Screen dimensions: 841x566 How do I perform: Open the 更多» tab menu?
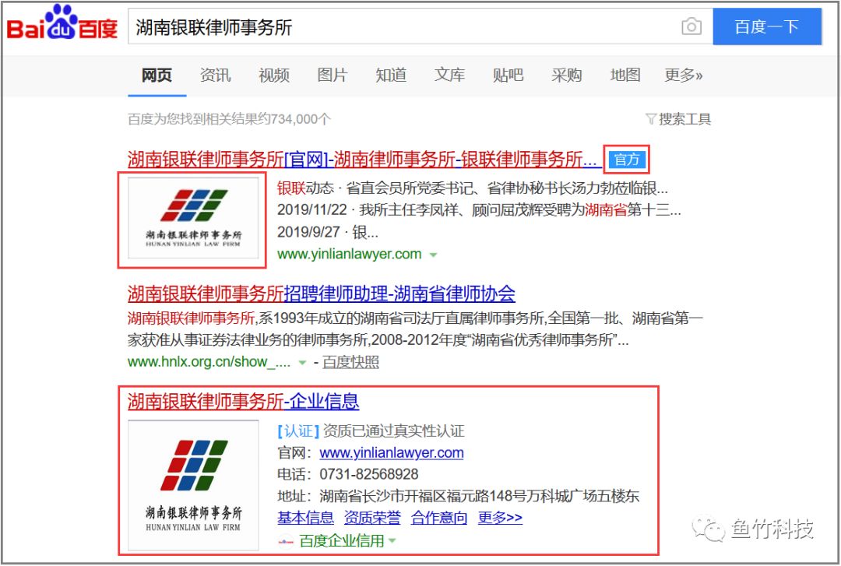point(683,76)
